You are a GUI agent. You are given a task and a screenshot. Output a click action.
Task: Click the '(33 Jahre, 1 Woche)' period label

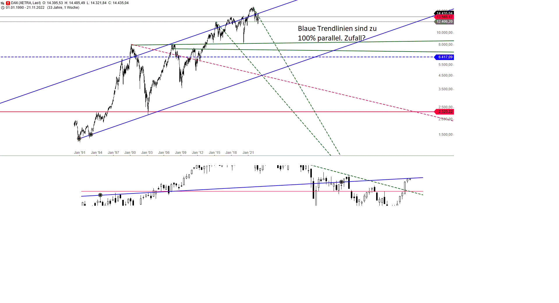click(x=63, y=8)
